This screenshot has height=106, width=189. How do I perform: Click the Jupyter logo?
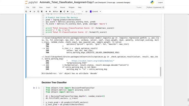click(31, 2)
